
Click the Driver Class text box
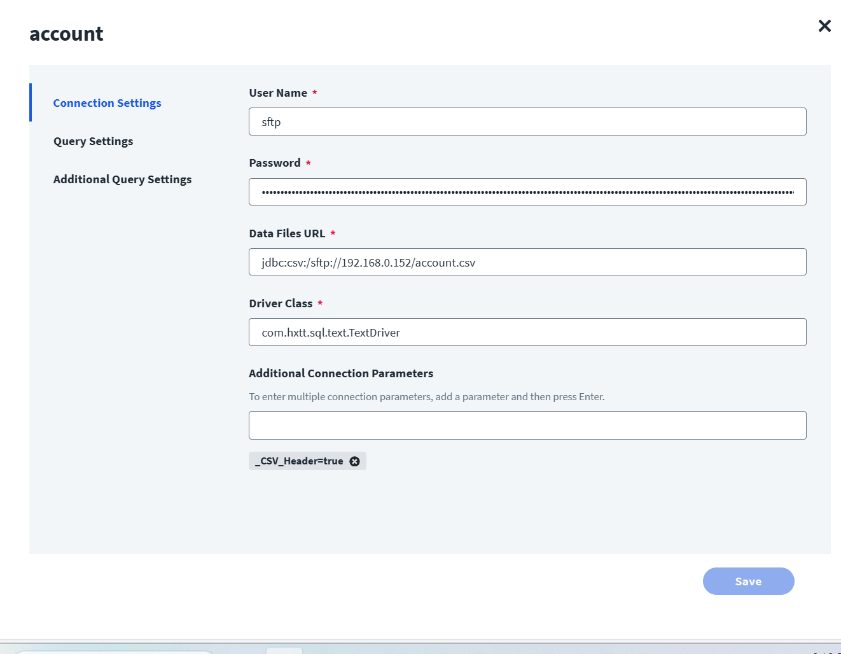point(527,332)
